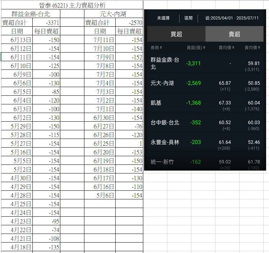The height and width of the screenshot is (253, 269).
Task: Select the 賣超合計 label under 群益金鼎-台北
Action: coord(17,22)
